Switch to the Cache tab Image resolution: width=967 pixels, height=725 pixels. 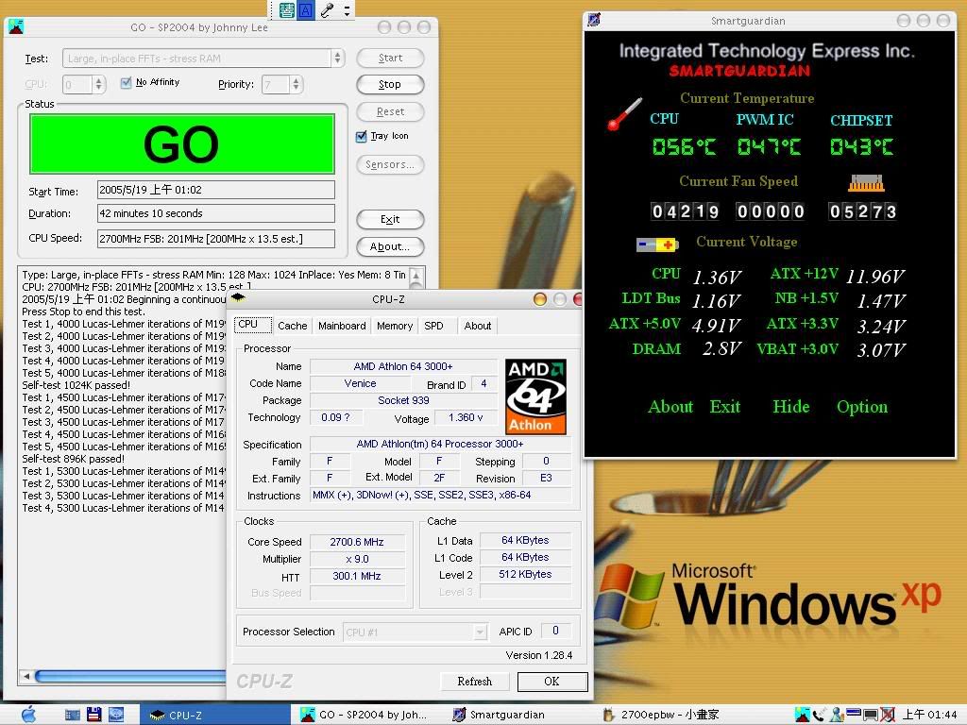point(293,326)
